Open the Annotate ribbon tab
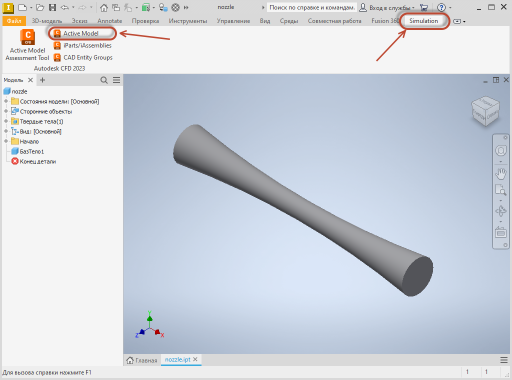 tap(109, 21)
